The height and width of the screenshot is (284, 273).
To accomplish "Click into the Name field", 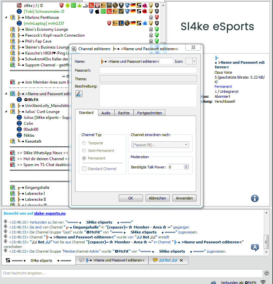I will tap(136, 61).
